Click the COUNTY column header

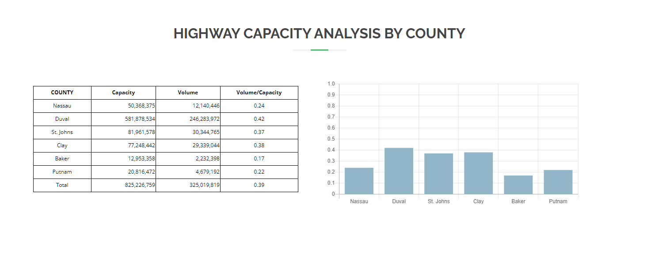tap(62, 93)
